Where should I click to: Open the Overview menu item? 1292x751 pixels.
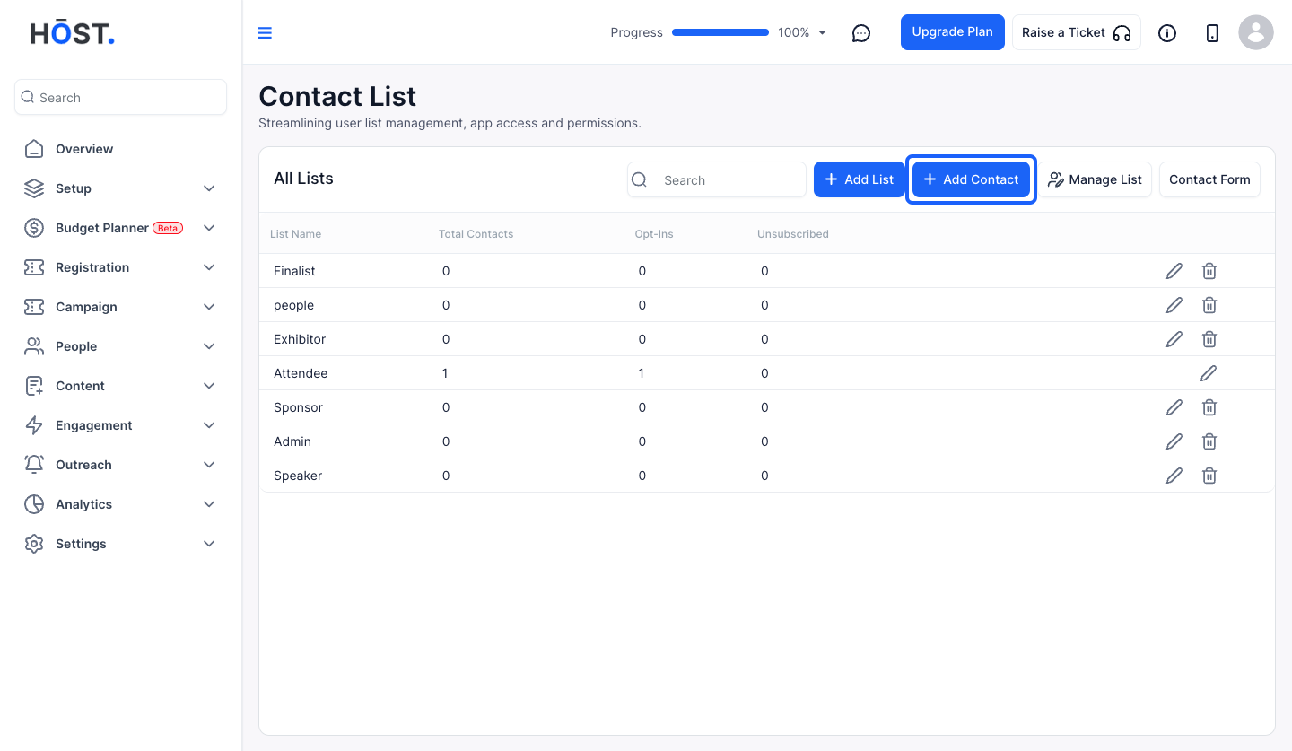(x=120, y=149)
